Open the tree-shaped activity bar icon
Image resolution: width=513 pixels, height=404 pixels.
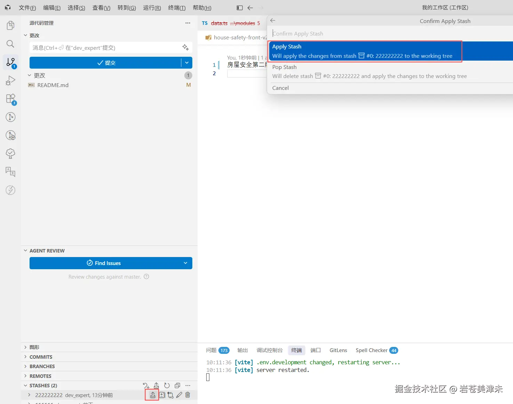pyautogui.click(x=10, y=154)
